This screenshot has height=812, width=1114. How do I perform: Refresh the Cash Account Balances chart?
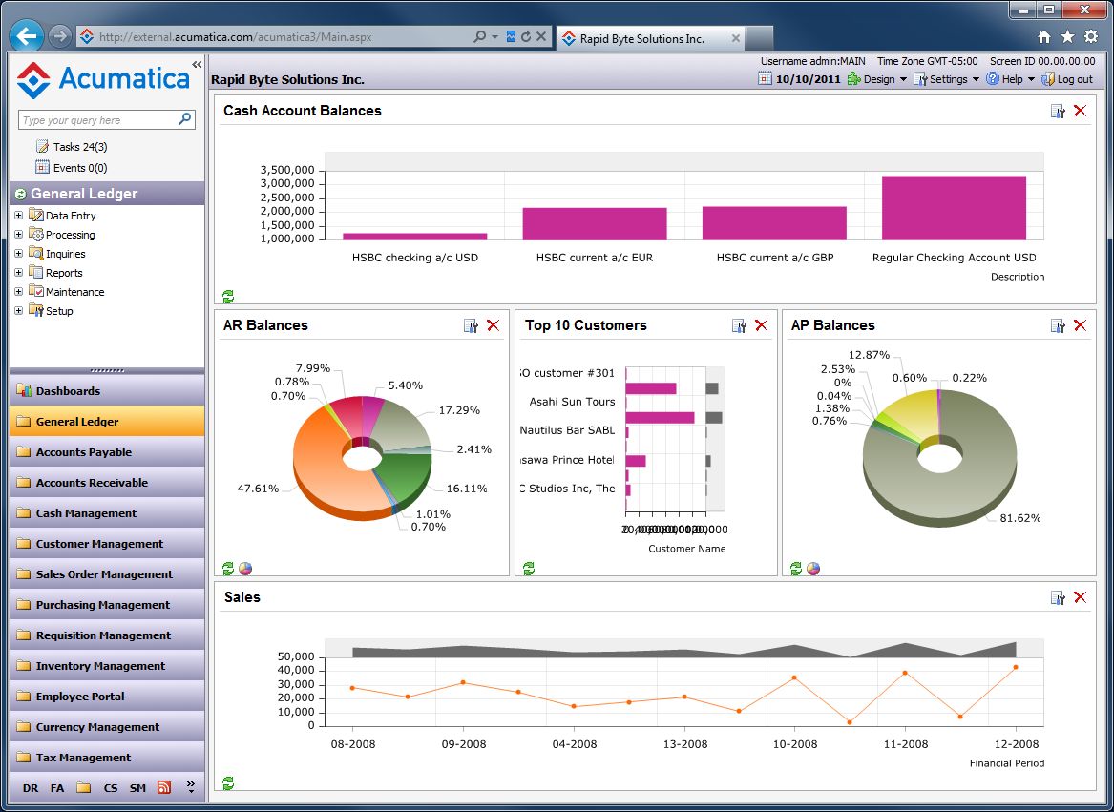click(x=227, y=296)
